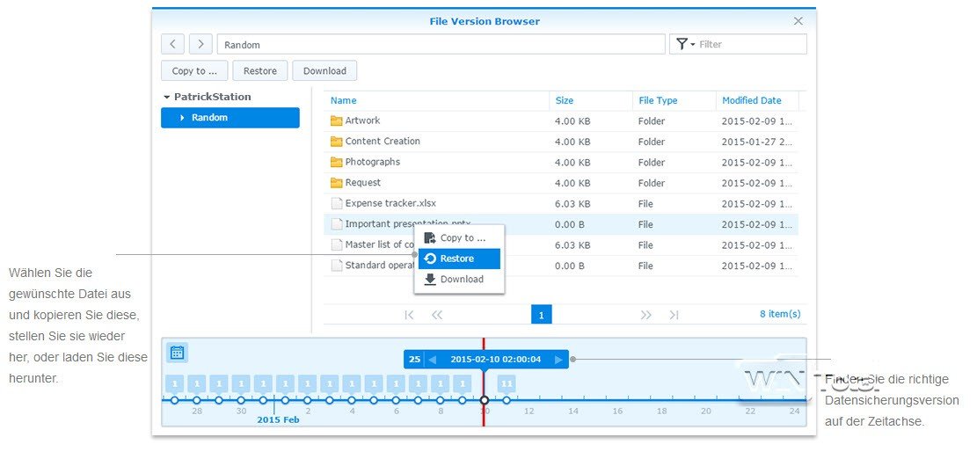Select page 1 in pagination

[542, 315]
